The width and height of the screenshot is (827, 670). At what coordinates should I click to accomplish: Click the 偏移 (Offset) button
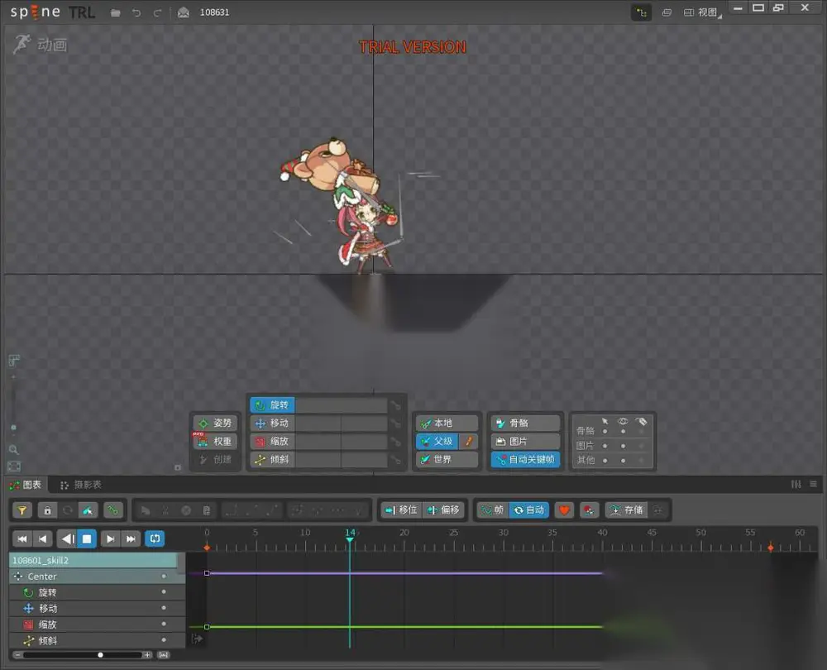pyautogui.click(x=443, y=510)
